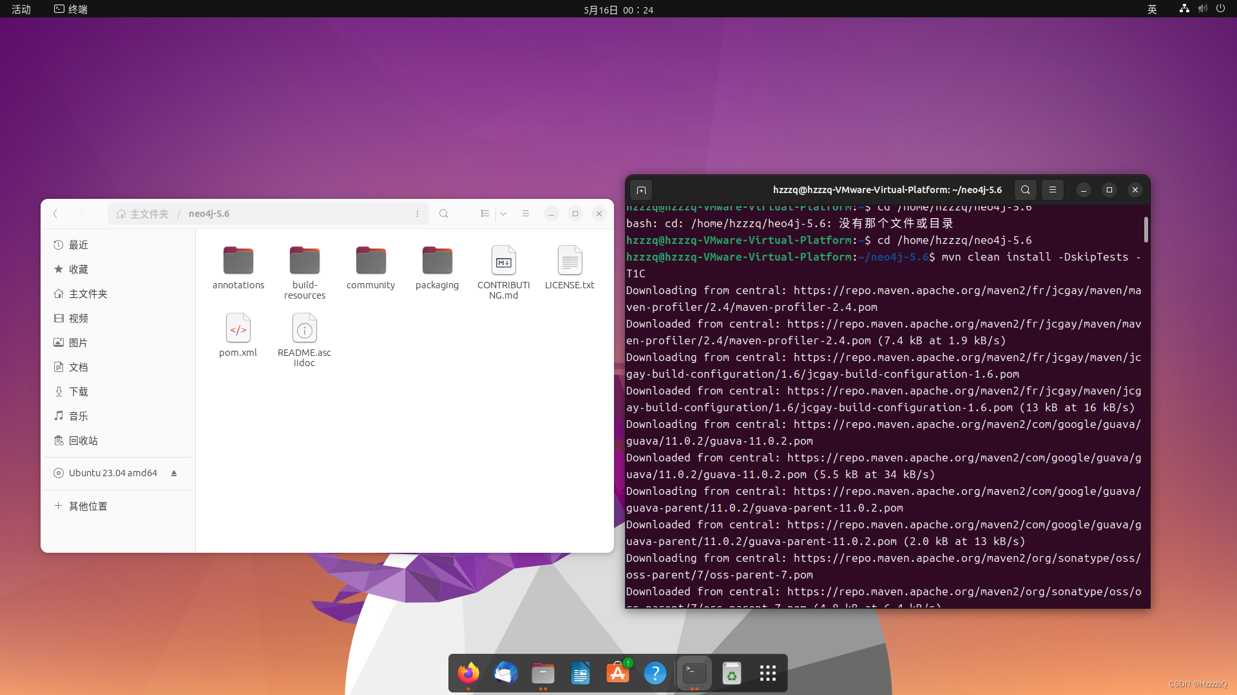Screen dimensions: 1237x695
Task: Open 收藏 in the sidebar
Action: pyautogui.click(x=118, y=270)
